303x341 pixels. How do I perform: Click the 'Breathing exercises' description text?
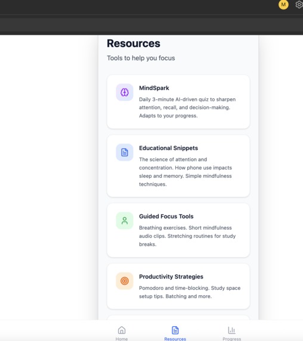(x=187, y=236)
